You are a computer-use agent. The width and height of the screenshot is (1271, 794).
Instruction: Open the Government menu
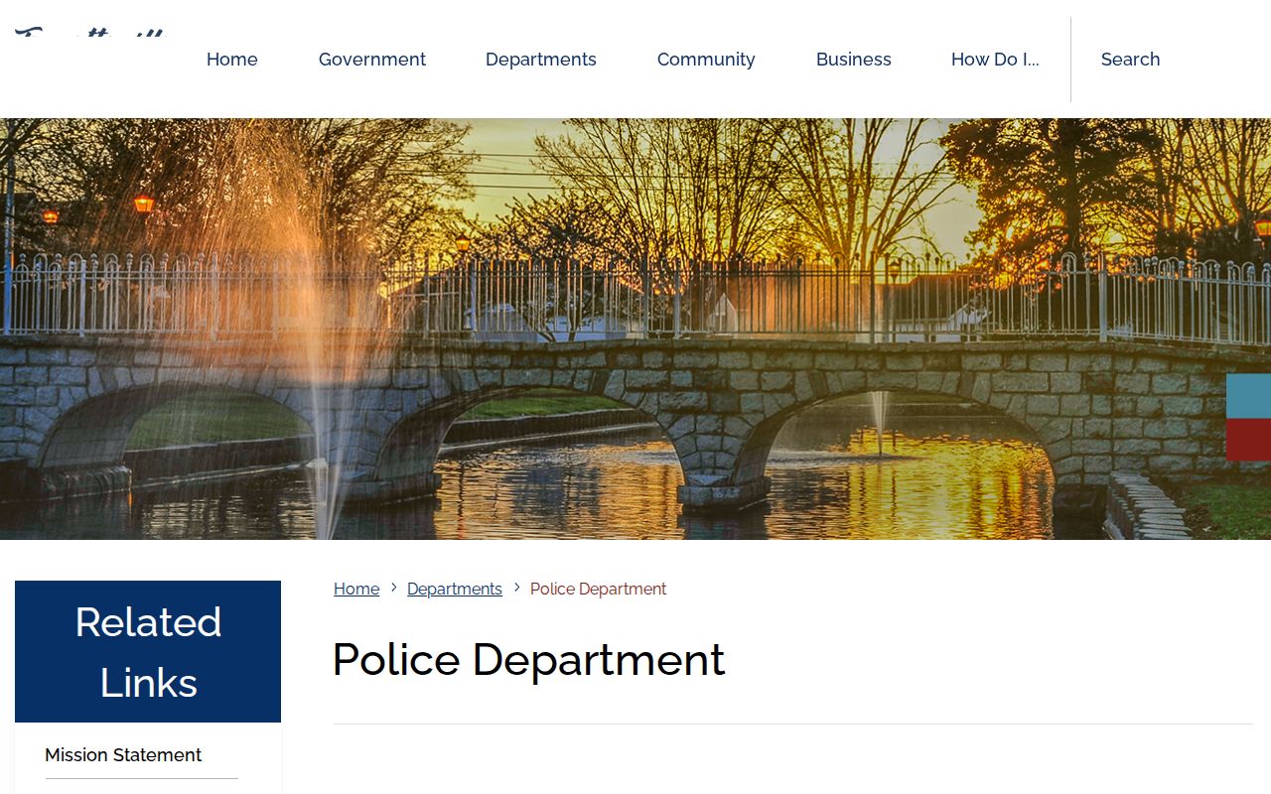click(372, 60)
